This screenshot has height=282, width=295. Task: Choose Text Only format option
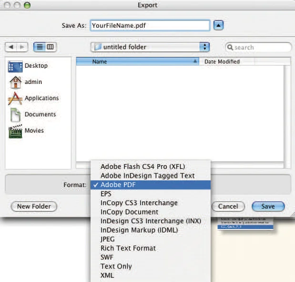pos(151,266)
